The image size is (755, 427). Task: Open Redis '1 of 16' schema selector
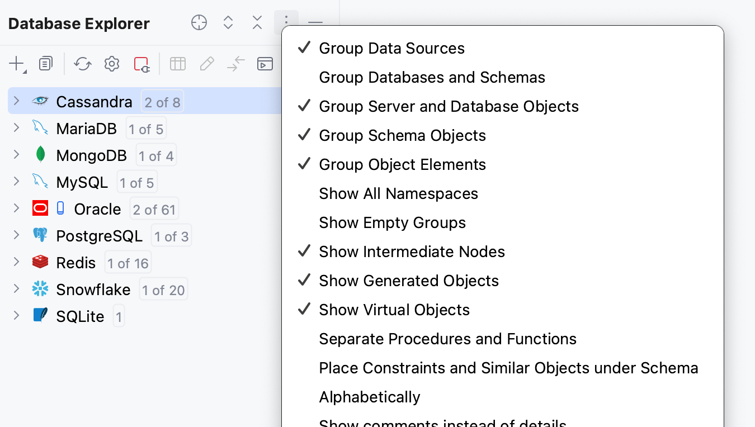(x=128, y=263)
